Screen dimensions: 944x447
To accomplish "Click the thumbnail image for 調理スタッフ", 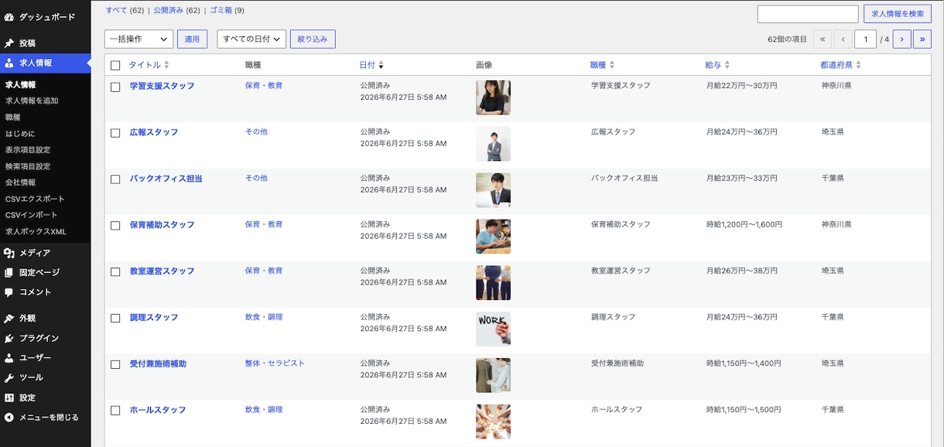I will pos(493,329).
